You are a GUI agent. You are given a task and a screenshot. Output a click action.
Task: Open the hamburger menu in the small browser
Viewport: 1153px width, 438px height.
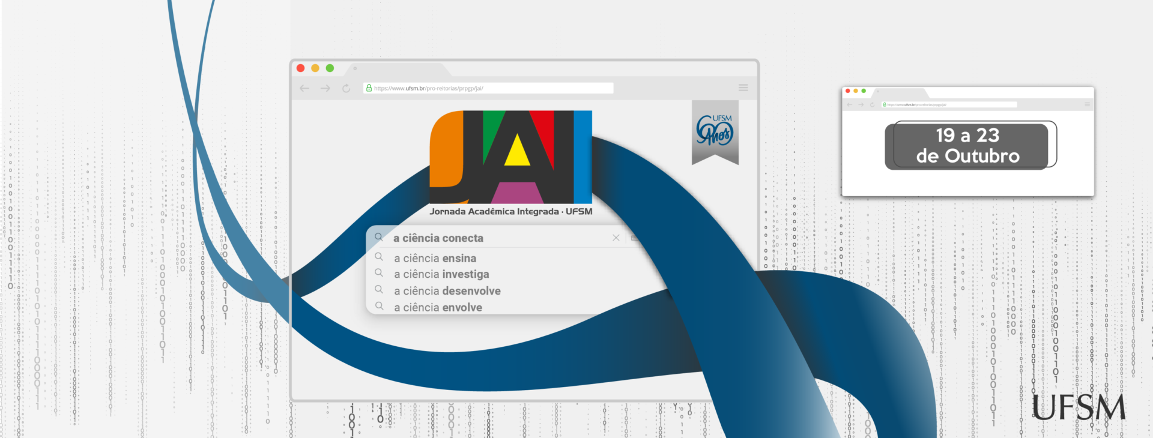(1086, 104)
